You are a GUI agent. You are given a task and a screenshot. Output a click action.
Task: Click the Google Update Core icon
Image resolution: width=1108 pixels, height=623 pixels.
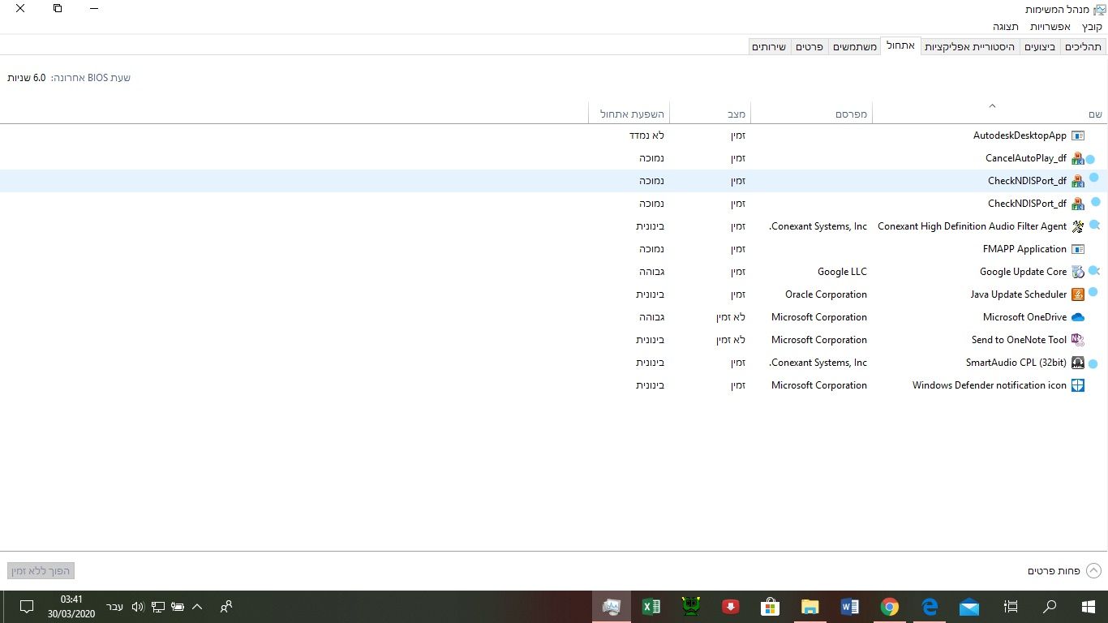[x=1078, y=272]
